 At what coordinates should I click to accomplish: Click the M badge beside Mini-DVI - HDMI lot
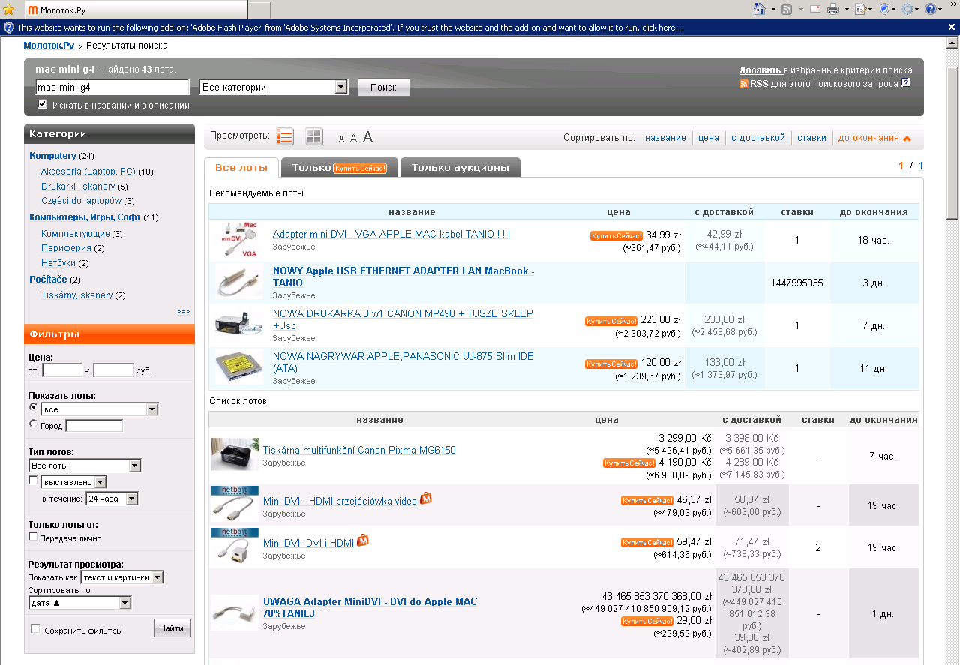click(426, 498)
